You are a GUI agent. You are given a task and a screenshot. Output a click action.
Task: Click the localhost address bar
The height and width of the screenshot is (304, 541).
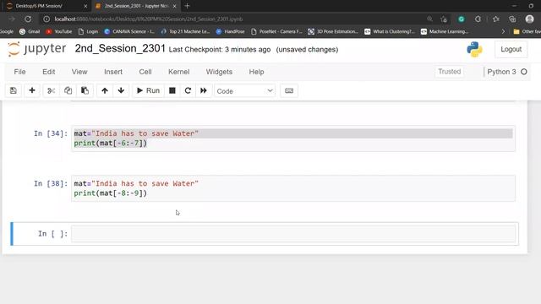coord(149,19)
